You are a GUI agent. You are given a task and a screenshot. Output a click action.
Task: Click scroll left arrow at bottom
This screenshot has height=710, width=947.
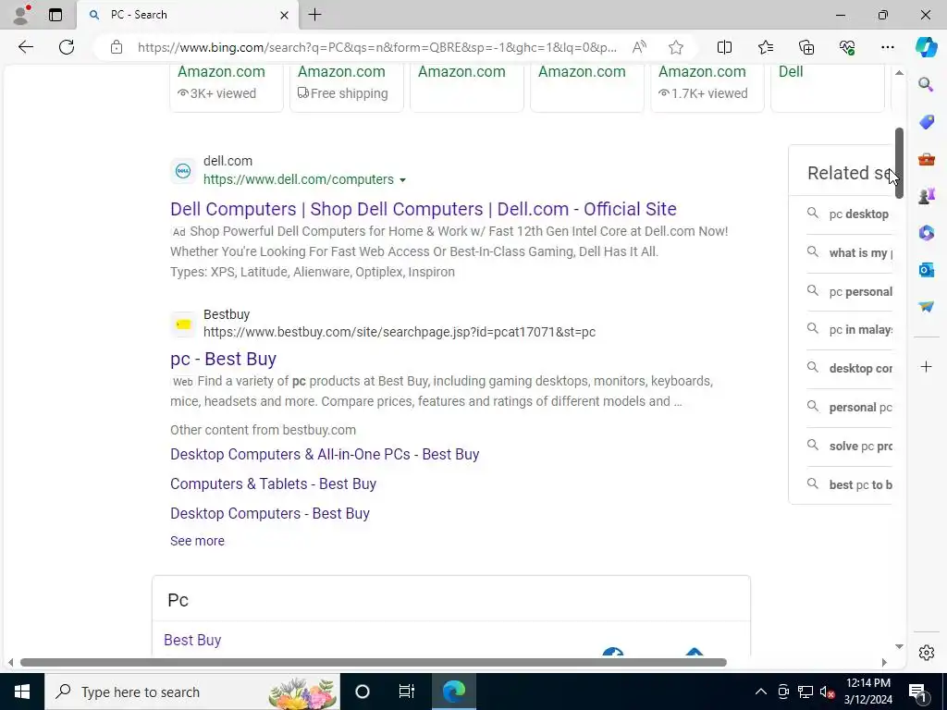(10, 662)
